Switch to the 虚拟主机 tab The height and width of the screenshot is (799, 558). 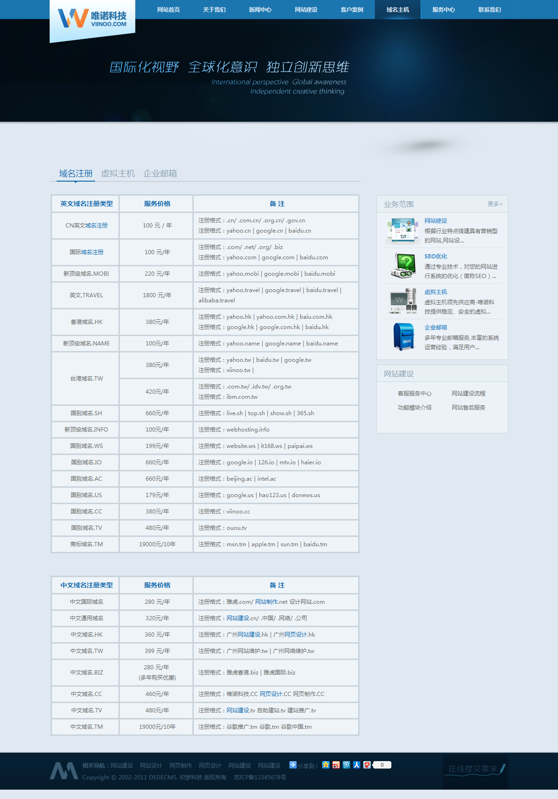coord(118,174)
